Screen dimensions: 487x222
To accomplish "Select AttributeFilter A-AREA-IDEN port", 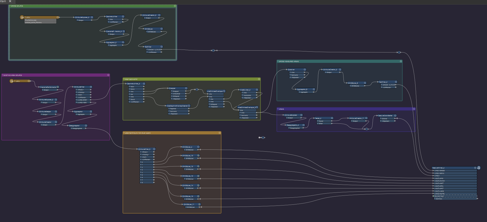I will pos(84,103).
